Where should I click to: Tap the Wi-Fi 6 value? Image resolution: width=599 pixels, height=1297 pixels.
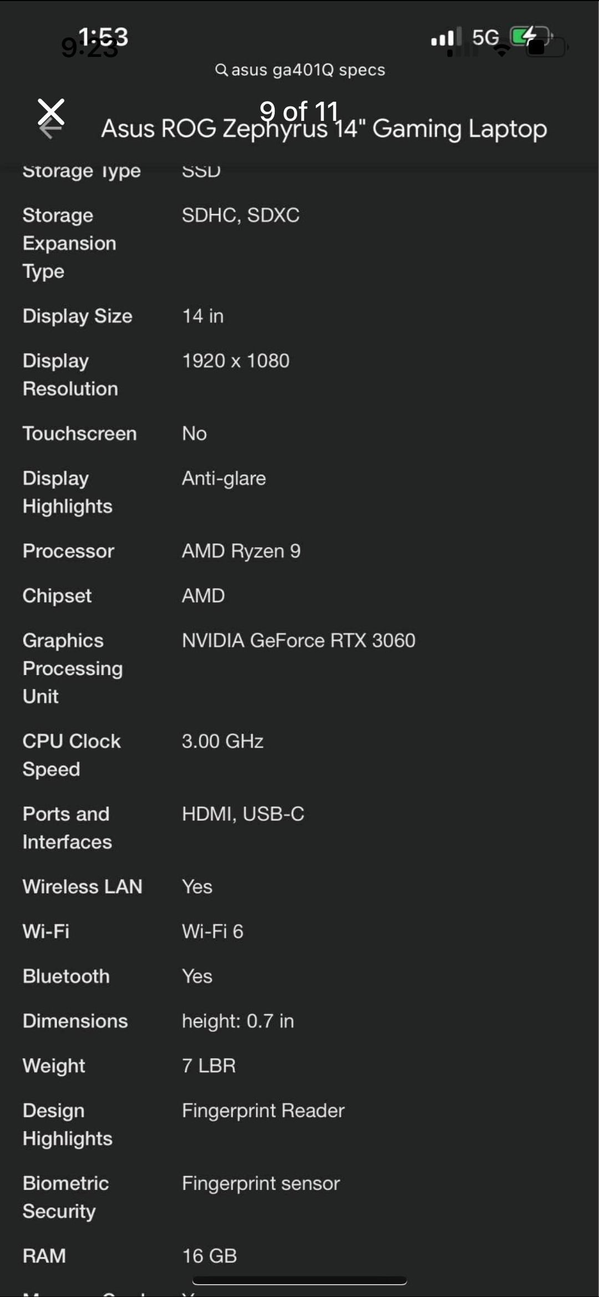pyautogui.click(x=212, y=931)
